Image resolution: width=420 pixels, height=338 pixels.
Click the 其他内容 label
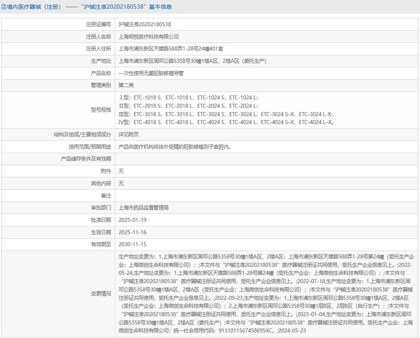pyautogui.click(x=101, y=183)
